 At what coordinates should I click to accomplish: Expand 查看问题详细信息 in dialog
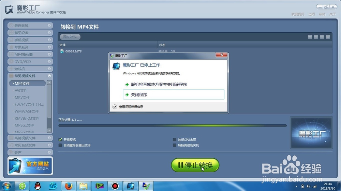pyautogui.click(x=128, y=107)
